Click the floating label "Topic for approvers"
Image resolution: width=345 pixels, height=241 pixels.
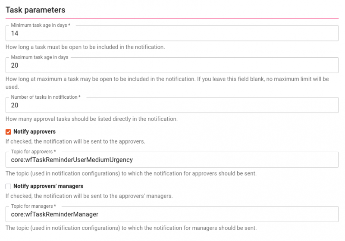[x=33, y=152]
